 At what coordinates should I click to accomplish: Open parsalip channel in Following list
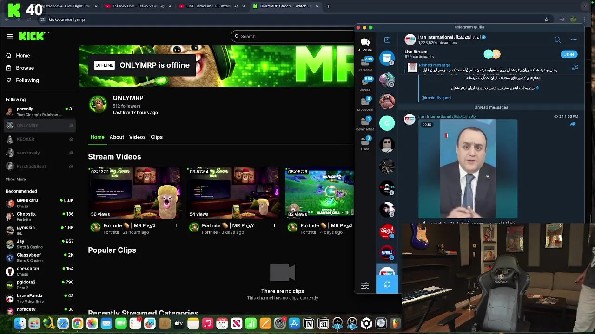[40, 111]
